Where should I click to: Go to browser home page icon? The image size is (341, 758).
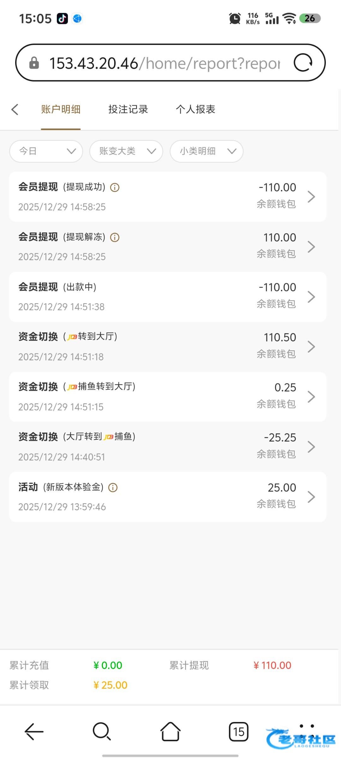(x=170, y=731)
